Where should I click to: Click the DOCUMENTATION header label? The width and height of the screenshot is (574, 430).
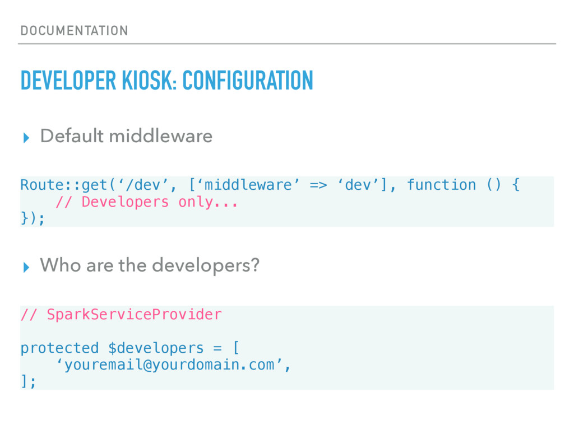pyautogui.click(x=75, y=31)
